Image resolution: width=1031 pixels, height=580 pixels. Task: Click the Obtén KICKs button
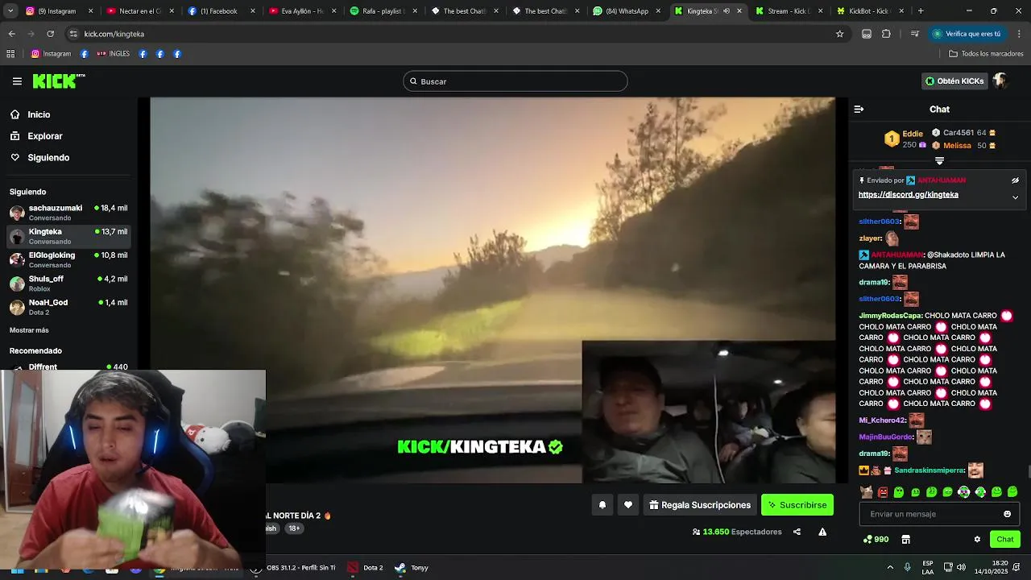coord(954,81)
